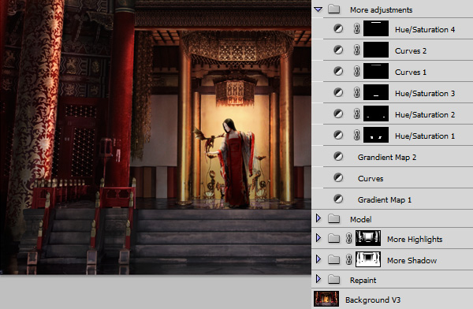Select the Hue/Saturation 3 mask thumbnail

(x=376, y=92)
